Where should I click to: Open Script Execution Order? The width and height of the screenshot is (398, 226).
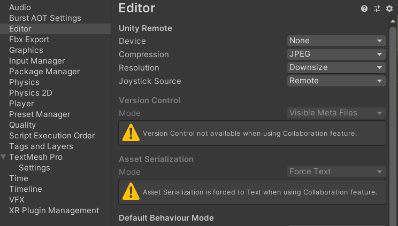point(52,136)
